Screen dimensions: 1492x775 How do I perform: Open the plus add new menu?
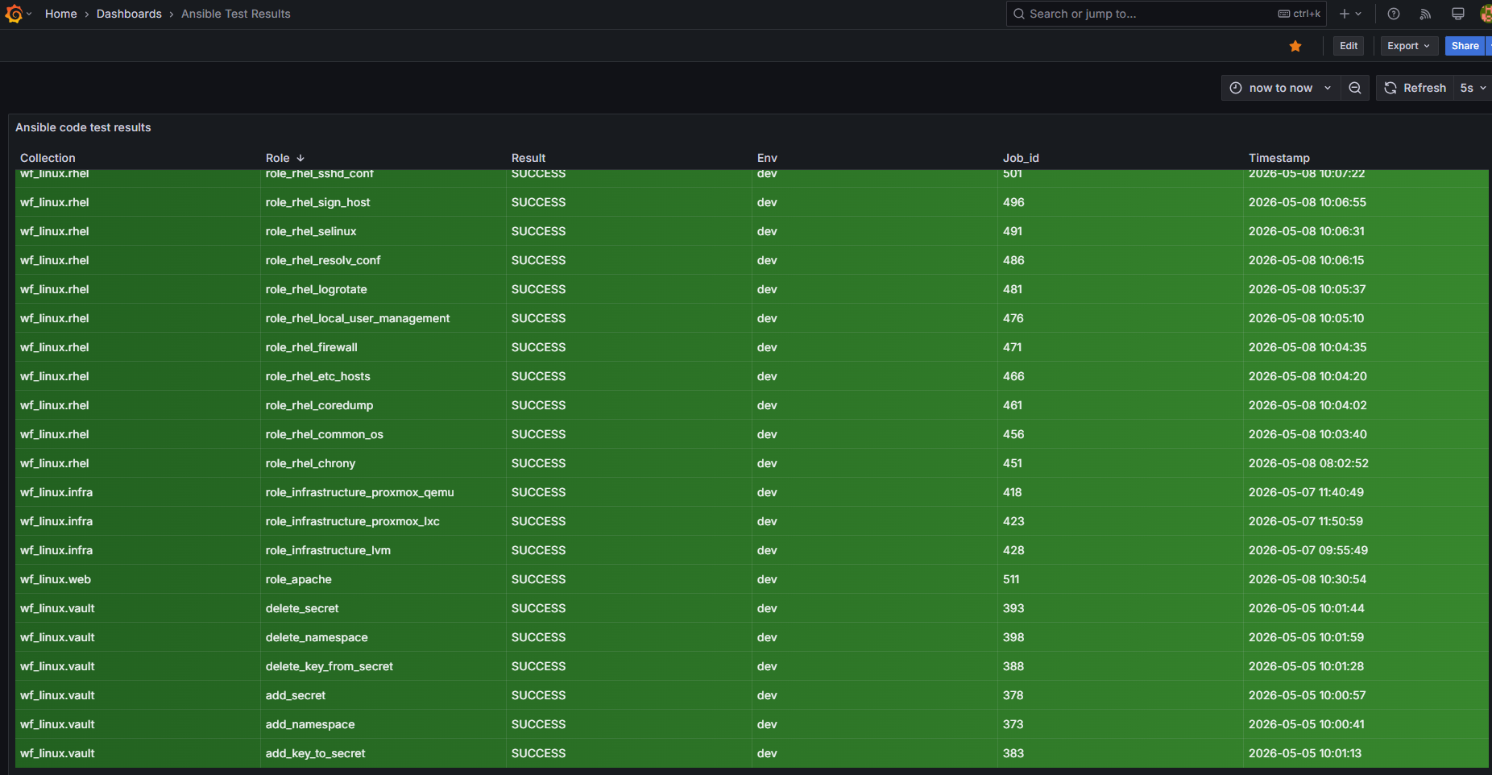1350,14
